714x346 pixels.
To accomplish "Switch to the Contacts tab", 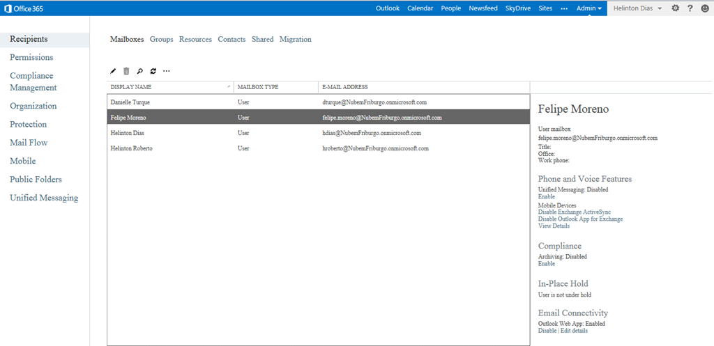I will (231, 40).
